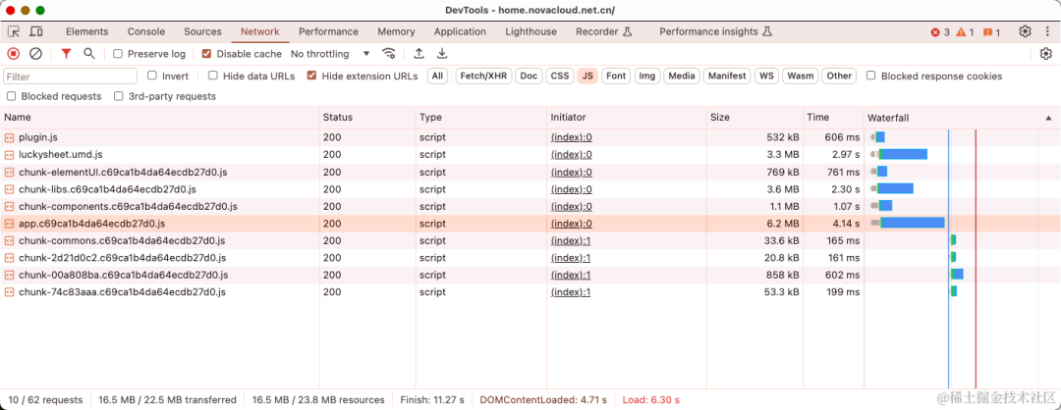Stop recording network log
The height and width of the screenshot is (410, 1061).
tap(14, 53)
